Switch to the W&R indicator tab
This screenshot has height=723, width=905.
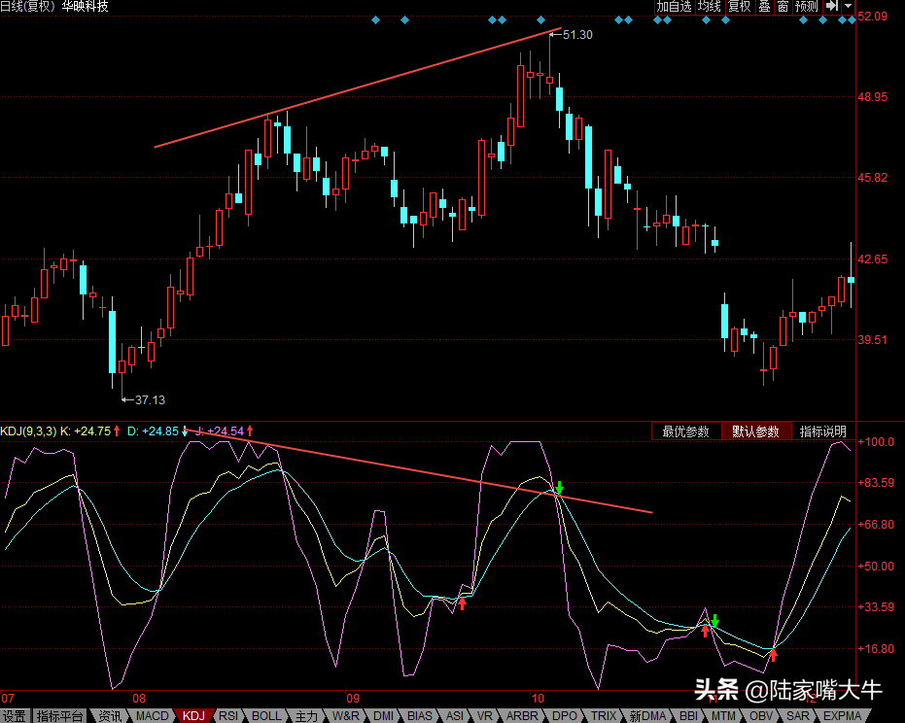coord(346,716)
